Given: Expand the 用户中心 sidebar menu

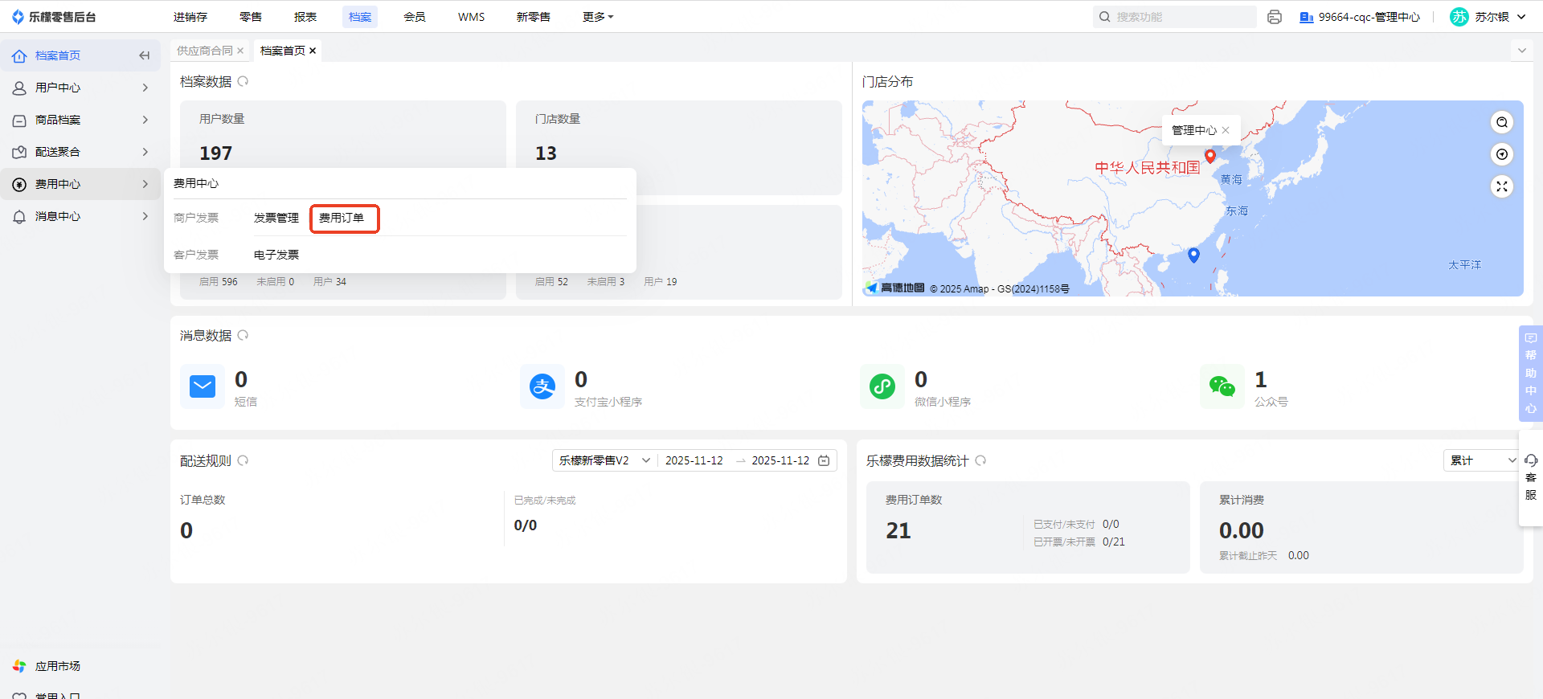Looking at the screenshot, I should (x=80, y=88).
